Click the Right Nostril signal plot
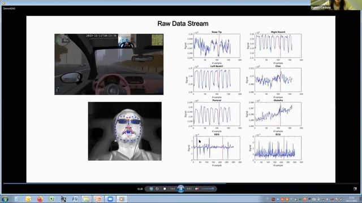 pos(278,46)
